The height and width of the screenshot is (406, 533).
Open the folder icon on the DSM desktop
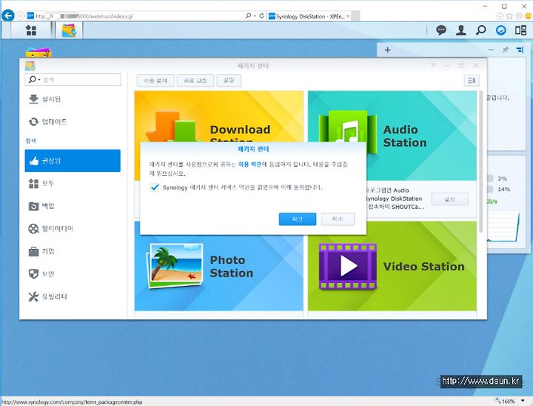(x=38, y=53)
